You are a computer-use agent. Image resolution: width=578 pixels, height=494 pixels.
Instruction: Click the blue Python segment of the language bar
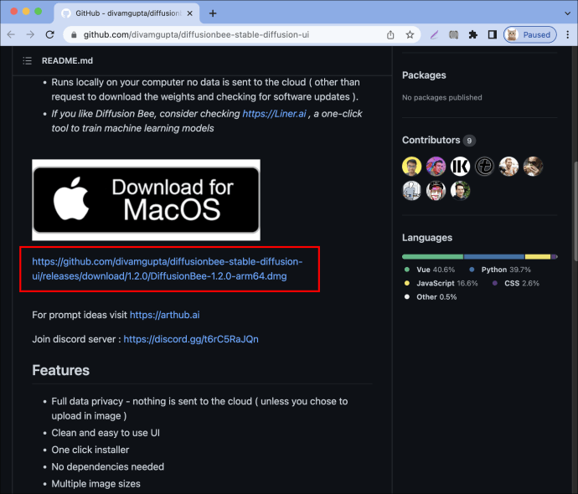(494, 256)
